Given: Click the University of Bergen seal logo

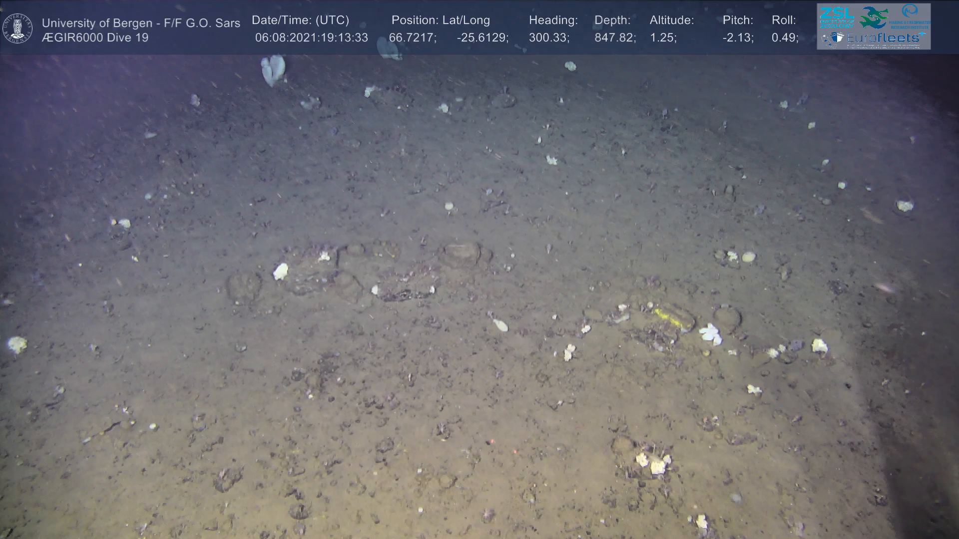Looking at the screenshot, I should pos(17,28).
